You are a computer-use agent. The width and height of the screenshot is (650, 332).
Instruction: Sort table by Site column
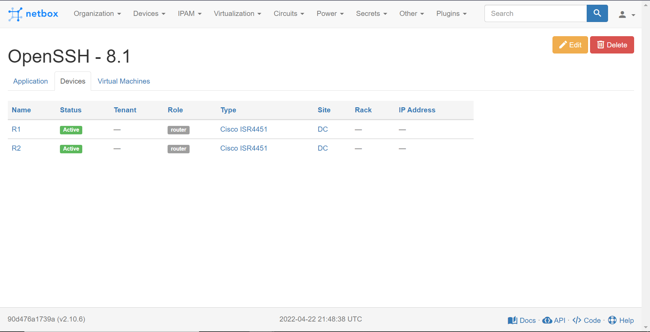point(324,110)
